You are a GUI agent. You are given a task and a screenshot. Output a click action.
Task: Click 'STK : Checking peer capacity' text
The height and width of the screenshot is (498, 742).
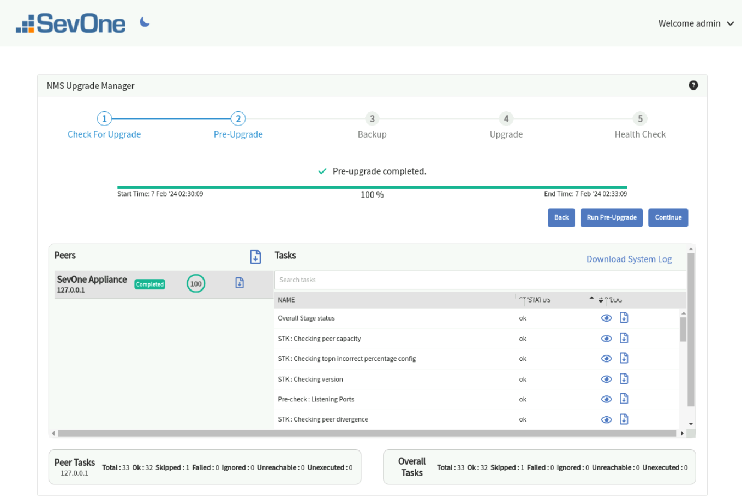tap(319, 339)
